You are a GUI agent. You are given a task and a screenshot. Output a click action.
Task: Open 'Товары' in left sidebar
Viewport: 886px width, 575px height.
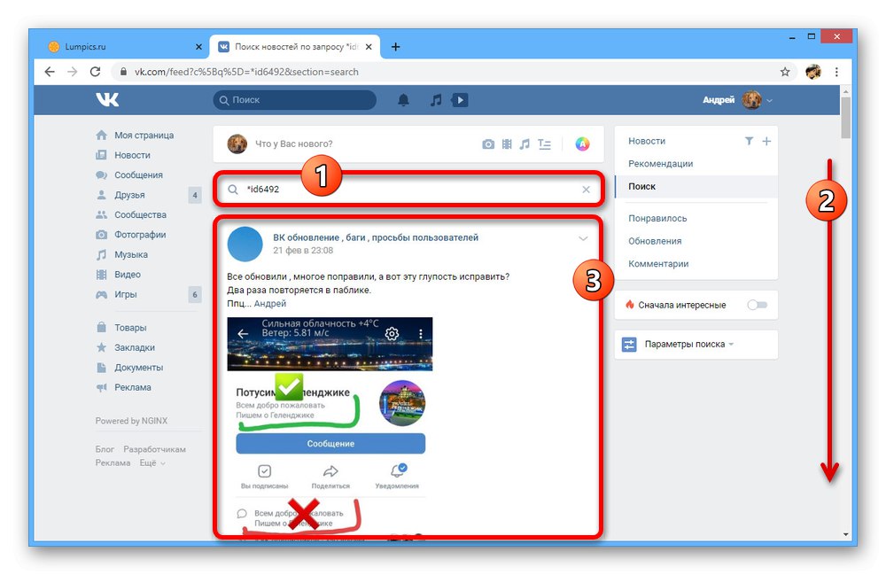click(x=130, y=328)
